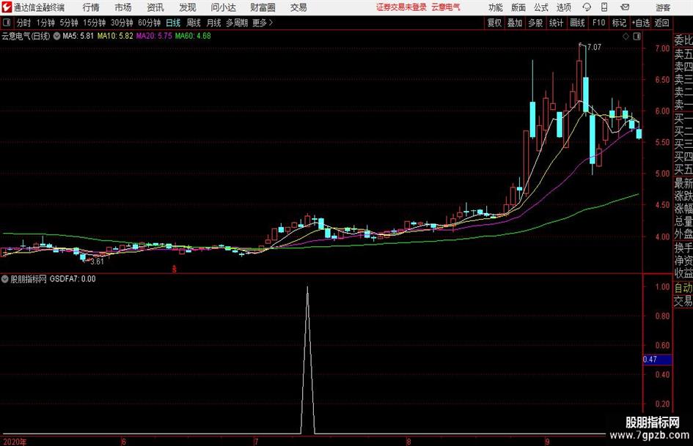Click the diamond icon at chart top right
The height and width of the screenshot is (446, 693).
[626, 37]
